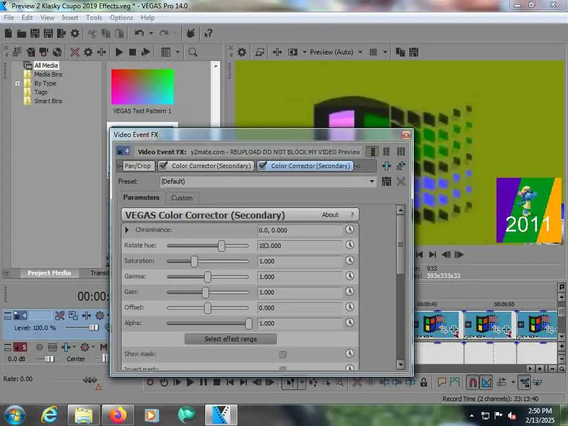Click the Undo arrow icon
Viewport: 568px width, 426px height.
(139, 33)
